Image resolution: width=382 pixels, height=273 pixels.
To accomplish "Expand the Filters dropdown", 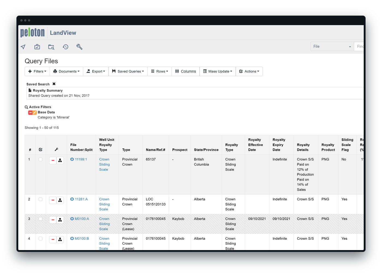I will point(37,72).
